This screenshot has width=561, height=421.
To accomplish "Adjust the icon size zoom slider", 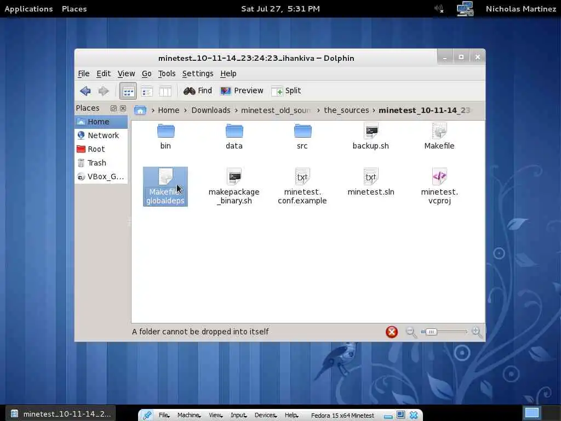I will tap(444, 332).
